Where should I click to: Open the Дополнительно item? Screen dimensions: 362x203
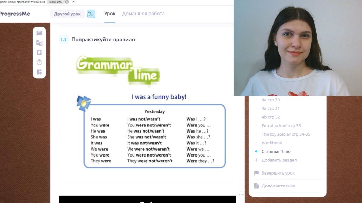(278, 186)
